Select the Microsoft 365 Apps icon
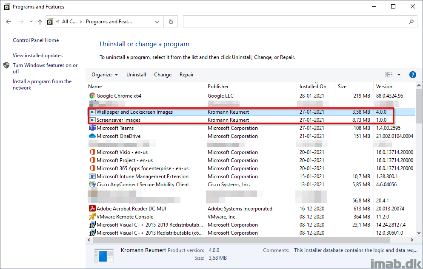This screenshot has width=423, height=269. click(x=92, y=168)
